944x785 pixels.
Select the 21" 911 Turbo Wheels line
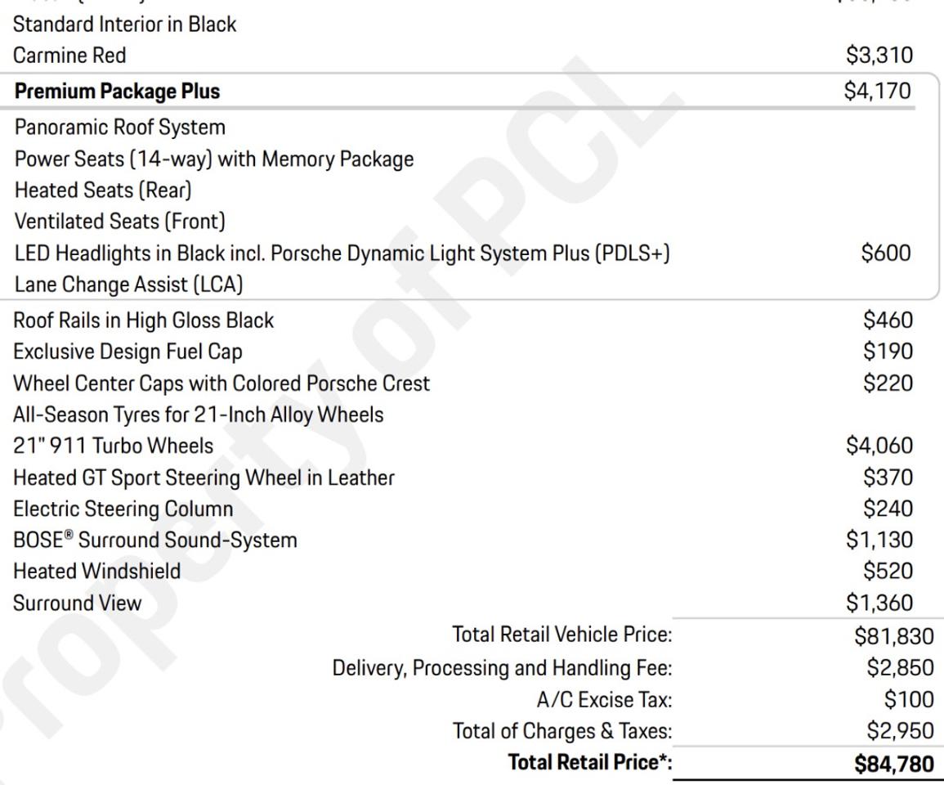click(x=113, y=446)
